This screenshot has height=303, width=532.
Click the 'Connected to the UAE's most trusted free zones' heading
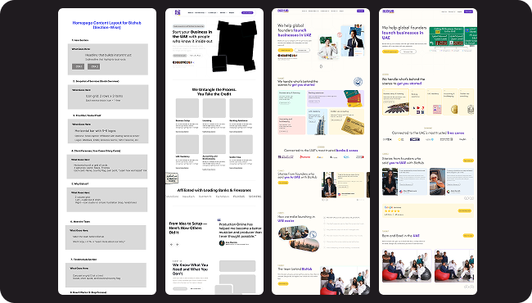(x=428, y=133)
